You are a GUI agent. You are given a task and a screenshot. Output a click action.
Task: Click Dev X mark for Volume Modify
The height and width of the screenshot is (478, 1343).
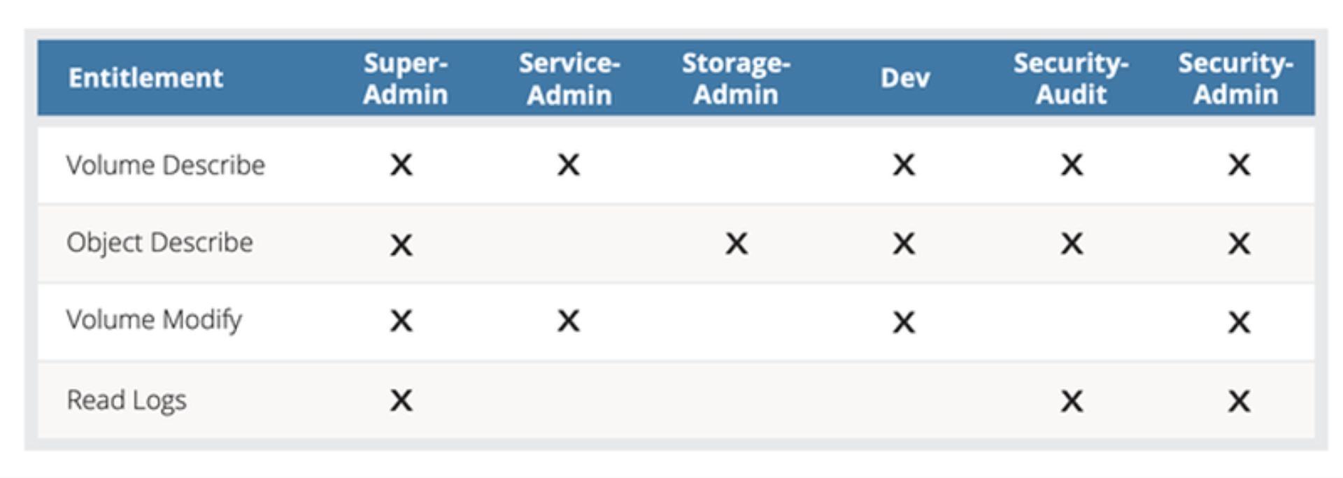click(904, 322)
